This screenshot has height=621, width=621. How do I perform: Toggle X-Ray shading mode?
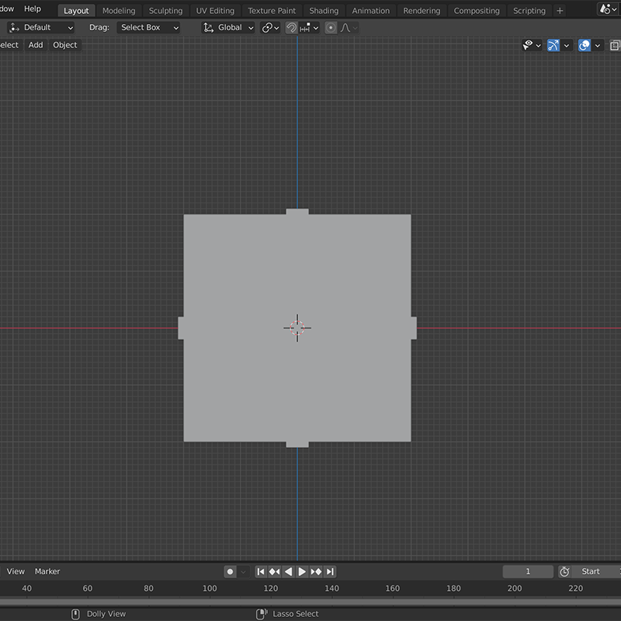(x=616, y=45)
